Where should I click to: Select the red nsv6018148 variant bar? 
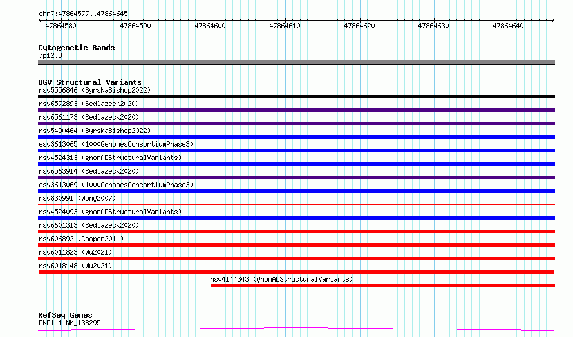click(x=296, y=272)
